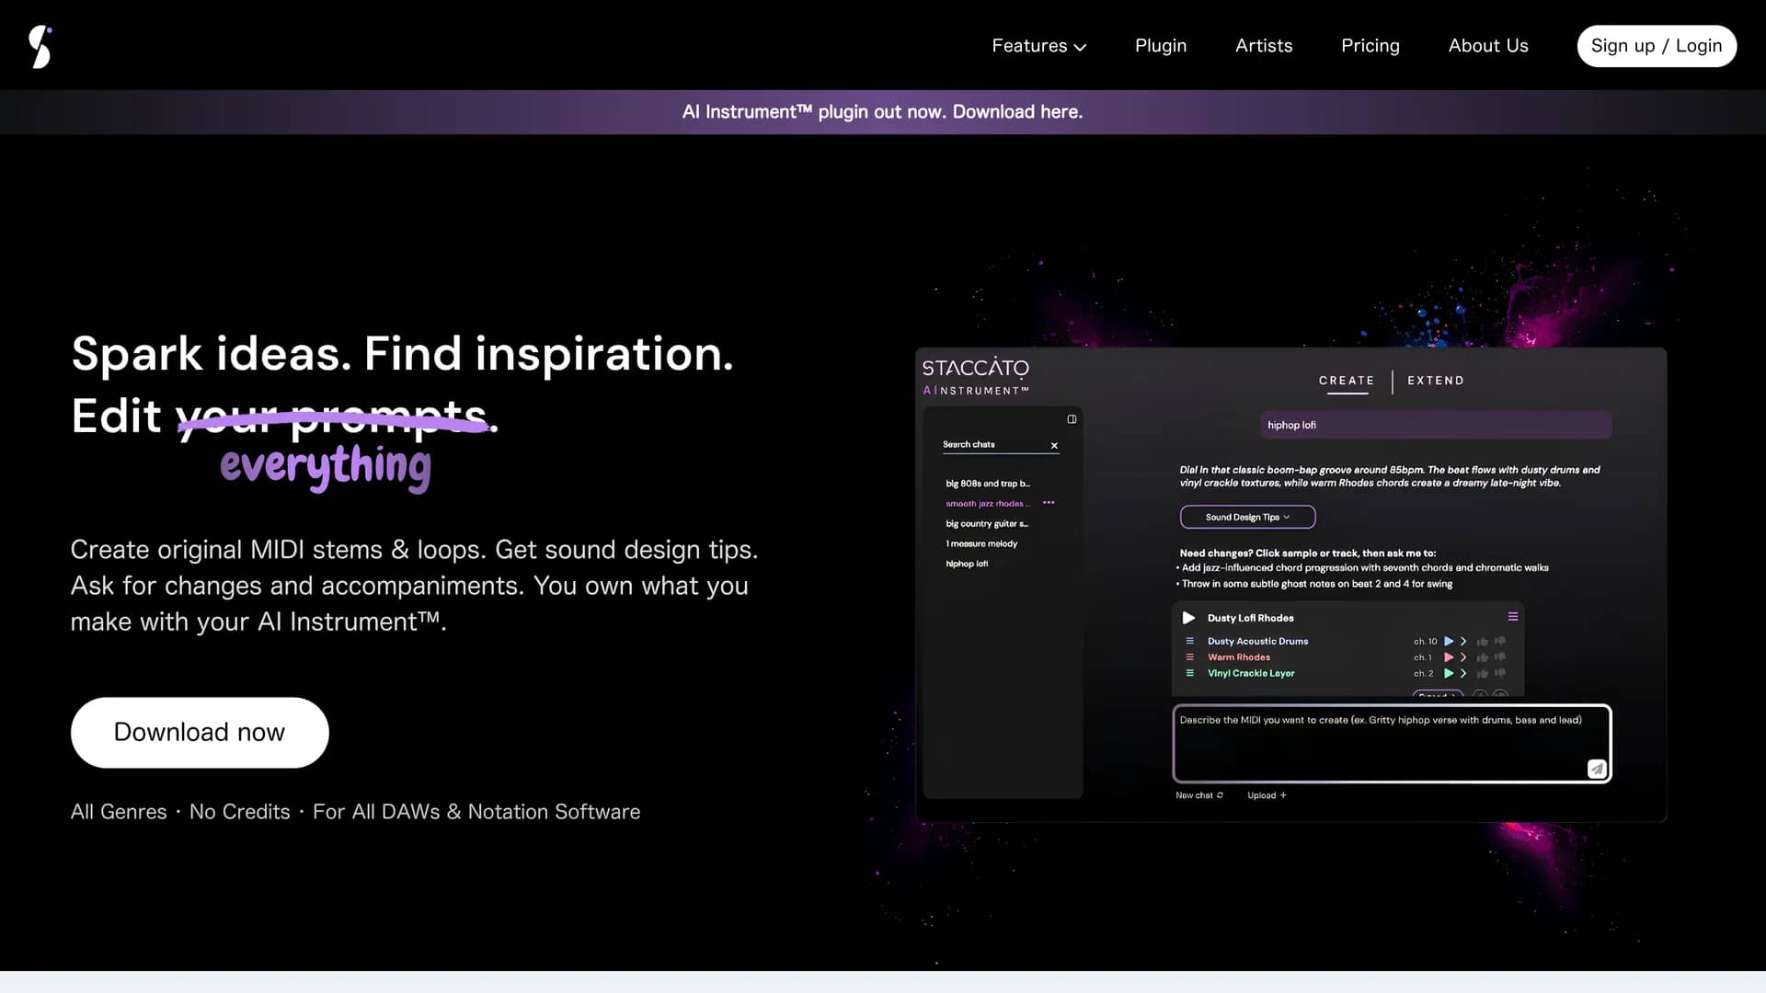Thumbs up the Dusty Acoustic Drums track
This screenshot has height=993, width=1766.
coord(1483,642)
